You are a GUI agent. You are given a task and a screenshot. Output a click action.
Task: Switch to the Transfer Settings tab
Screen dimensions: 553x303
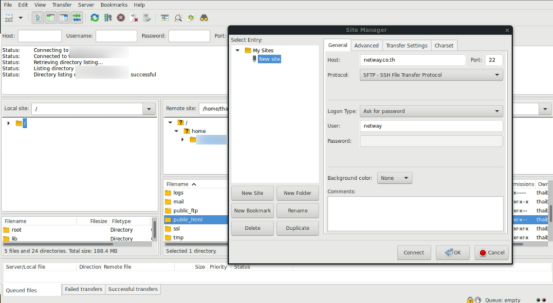[x=407, y=45]
